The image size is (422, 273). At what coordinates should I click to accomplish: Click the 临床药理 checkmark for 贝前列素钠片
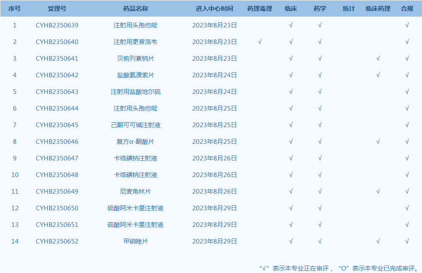[378, 59]
